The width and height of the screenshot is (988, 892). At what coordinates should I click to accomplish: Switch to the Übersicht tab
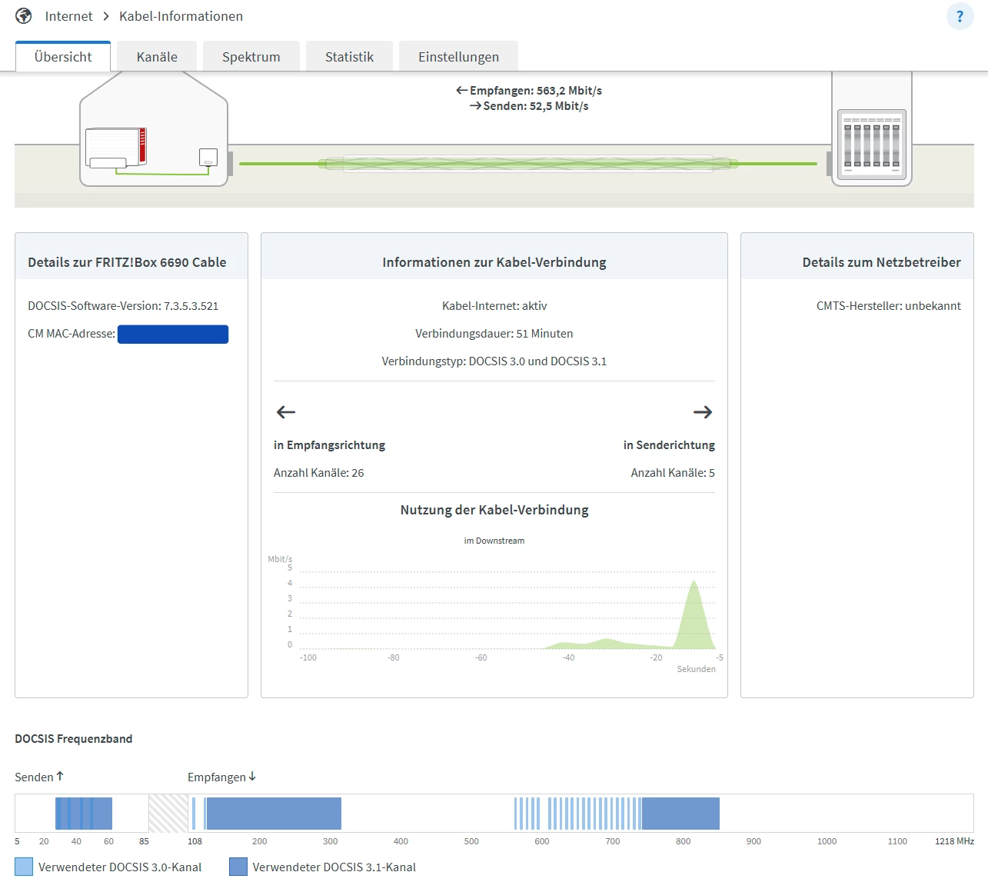[63, 57]
